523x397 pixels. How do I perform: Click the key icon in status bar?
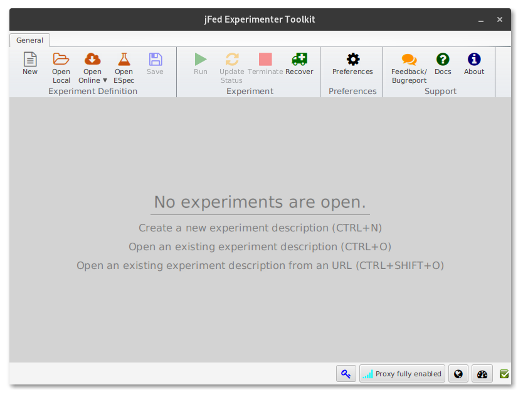tap(346, 374)
